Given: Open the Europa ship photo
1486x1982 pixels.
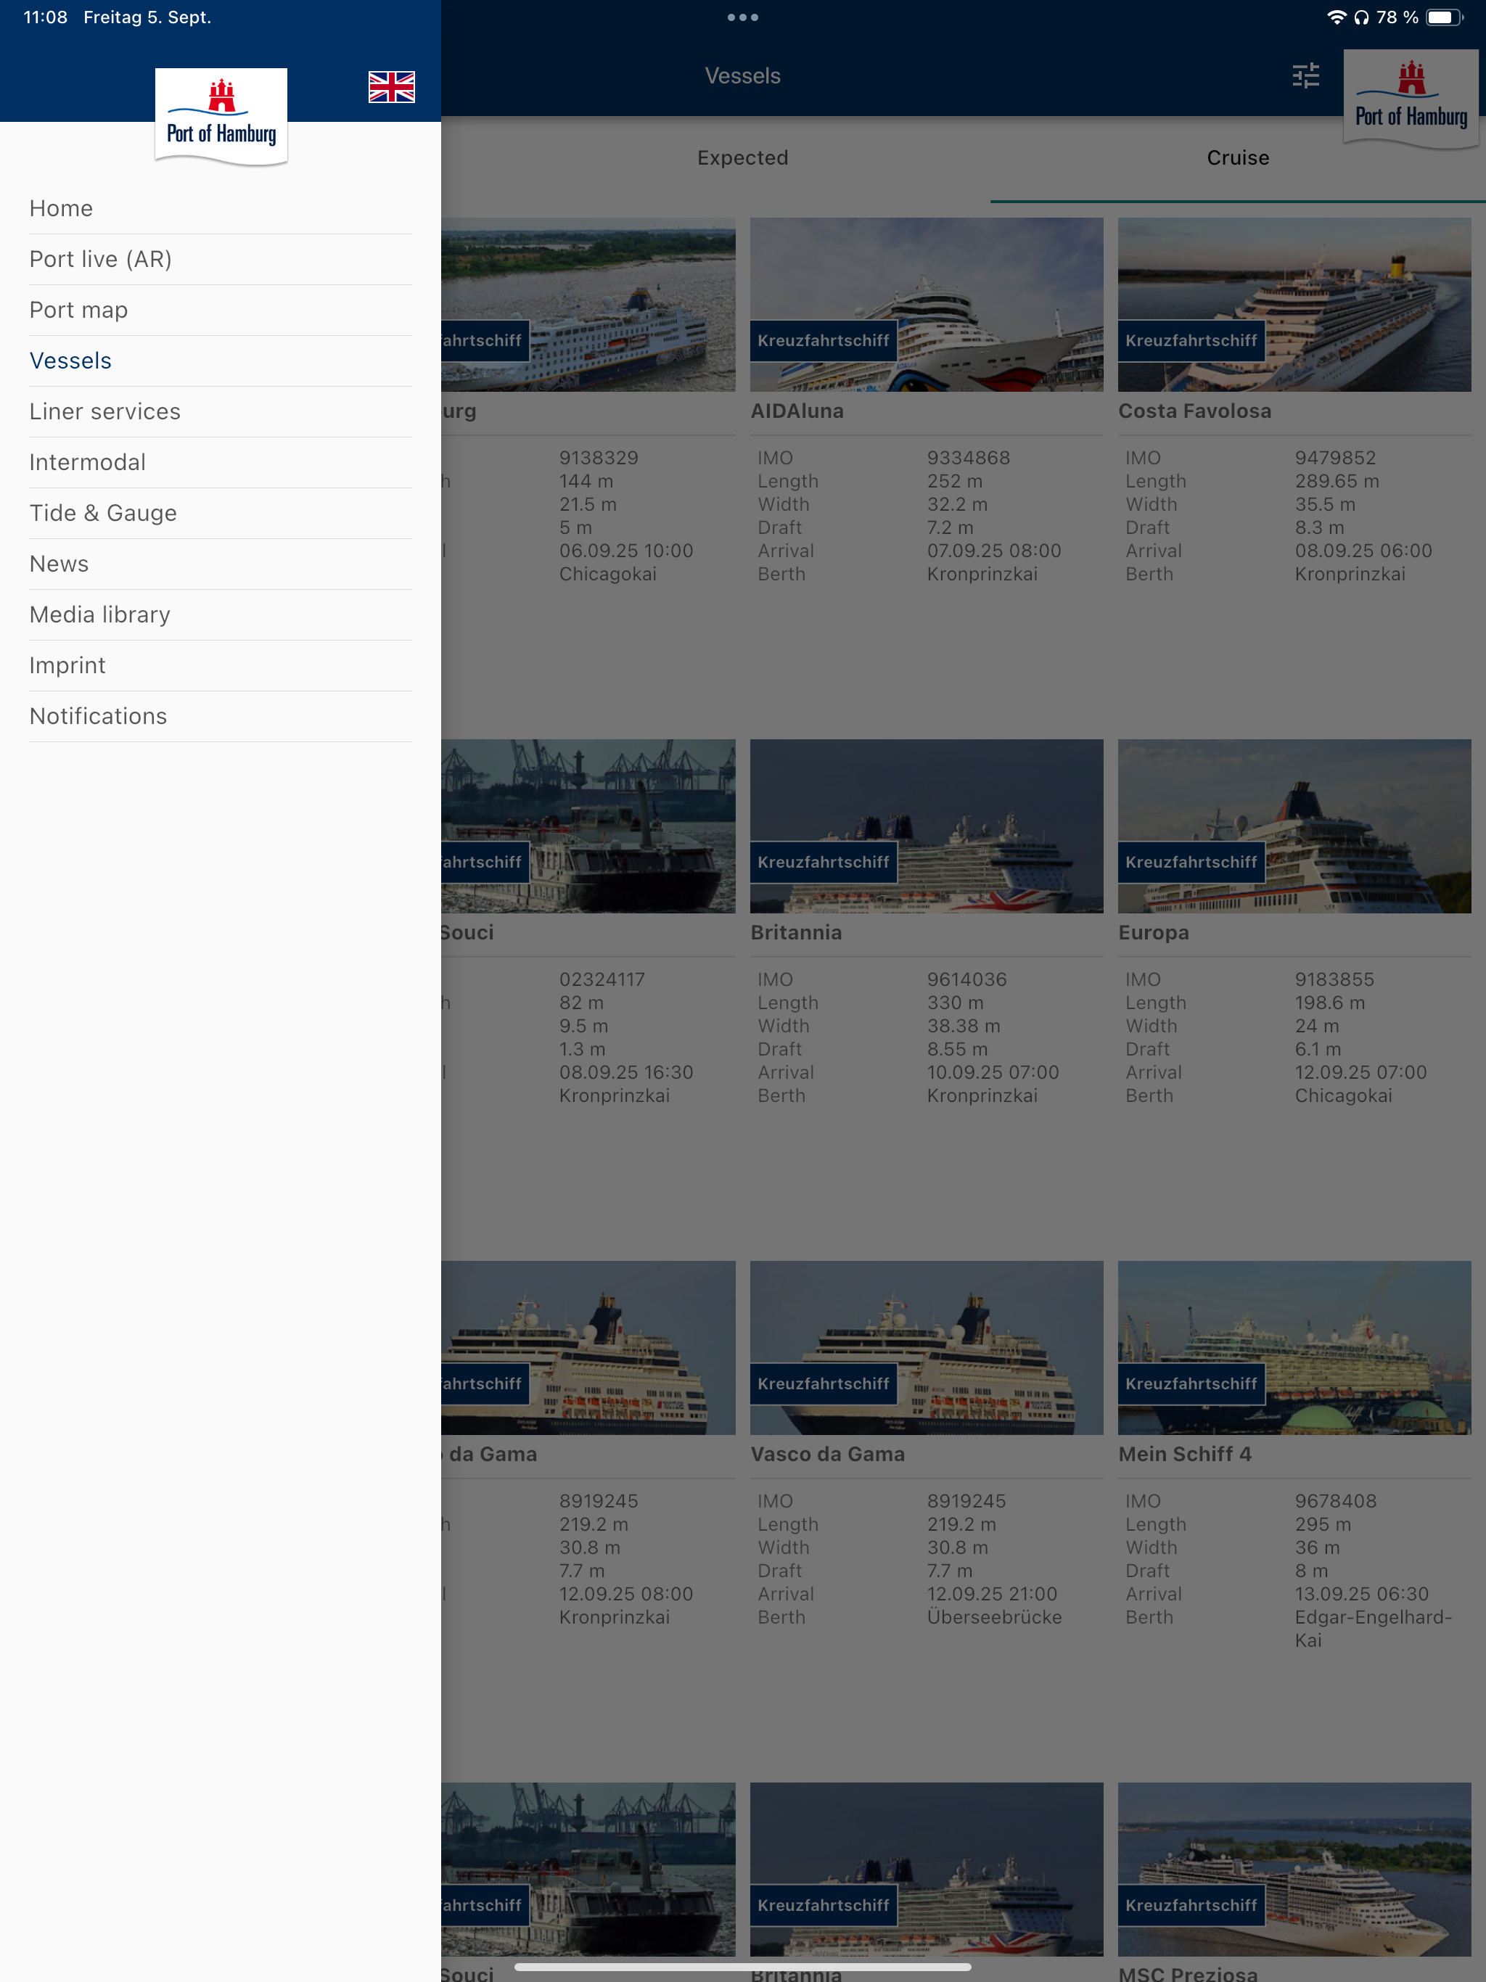Looking at the screenshot, I should tap(1294, 826).
